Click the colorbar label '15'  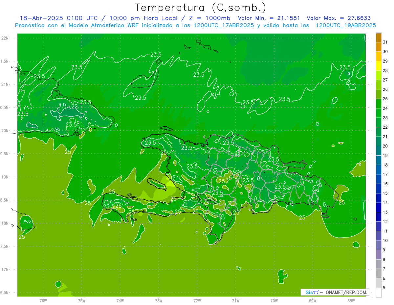tap(385, 193)
